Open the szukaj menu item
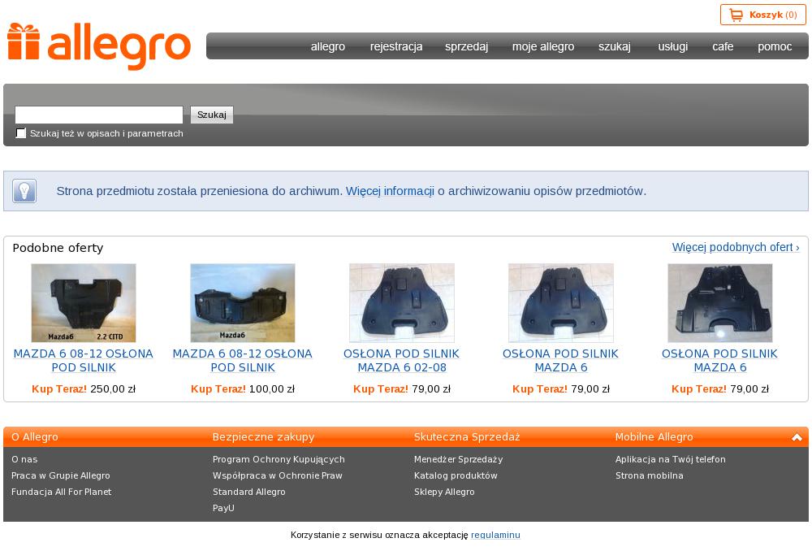812x551 pixels. (615, 46)
